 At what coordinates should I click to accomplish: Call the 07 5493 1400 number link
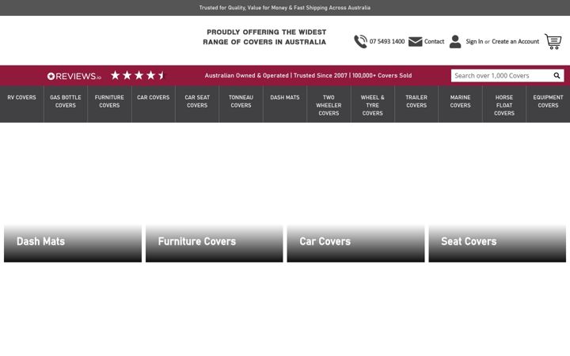tap(387, 41)
